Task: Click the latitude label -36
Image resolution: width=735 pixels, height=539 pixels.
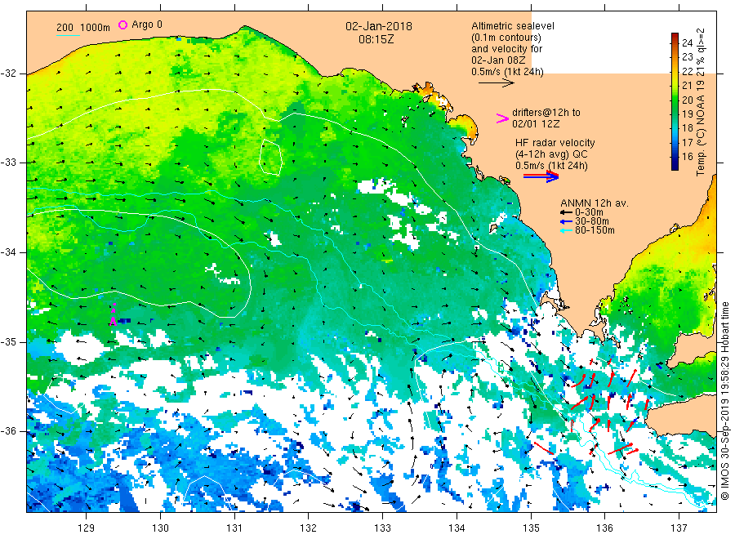Action: (8, 430)
